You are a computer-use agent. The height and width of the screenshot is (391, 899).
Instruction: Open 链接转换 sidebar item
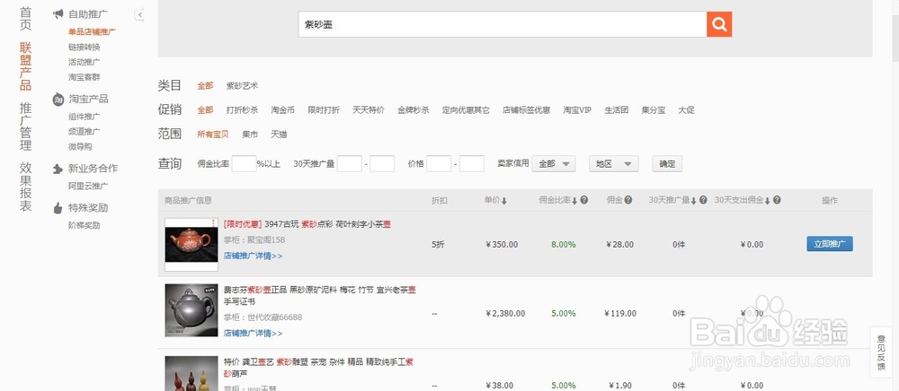(x=85, y=47)
